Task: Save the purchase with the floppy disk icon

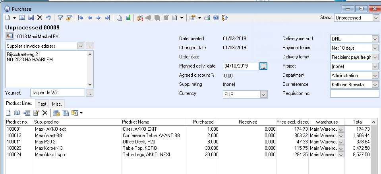Action: (x=31, y=18)
